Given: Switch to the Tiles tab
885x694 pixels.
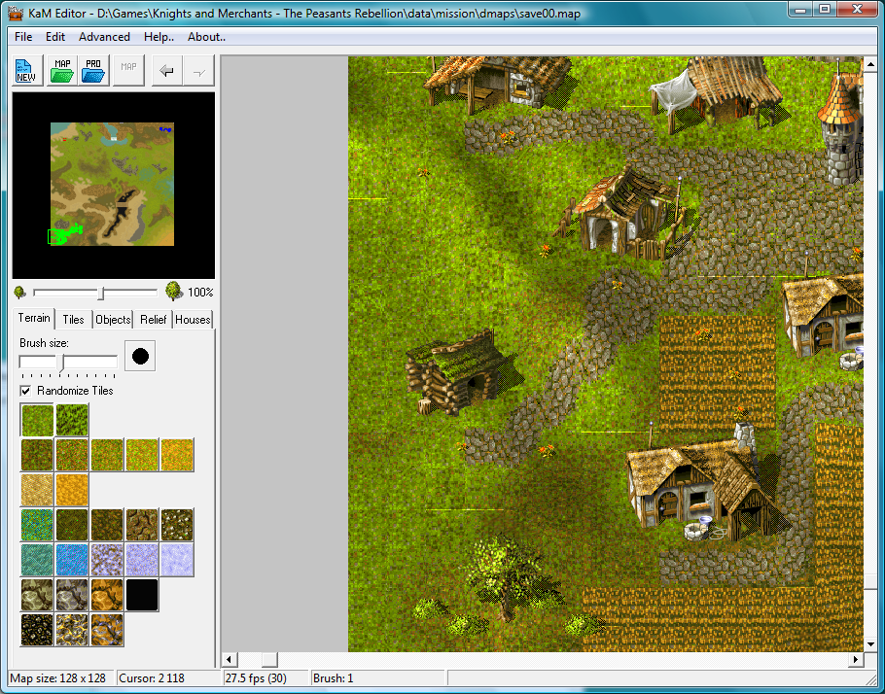Looking at the screenshot, I should pos(73,320).
